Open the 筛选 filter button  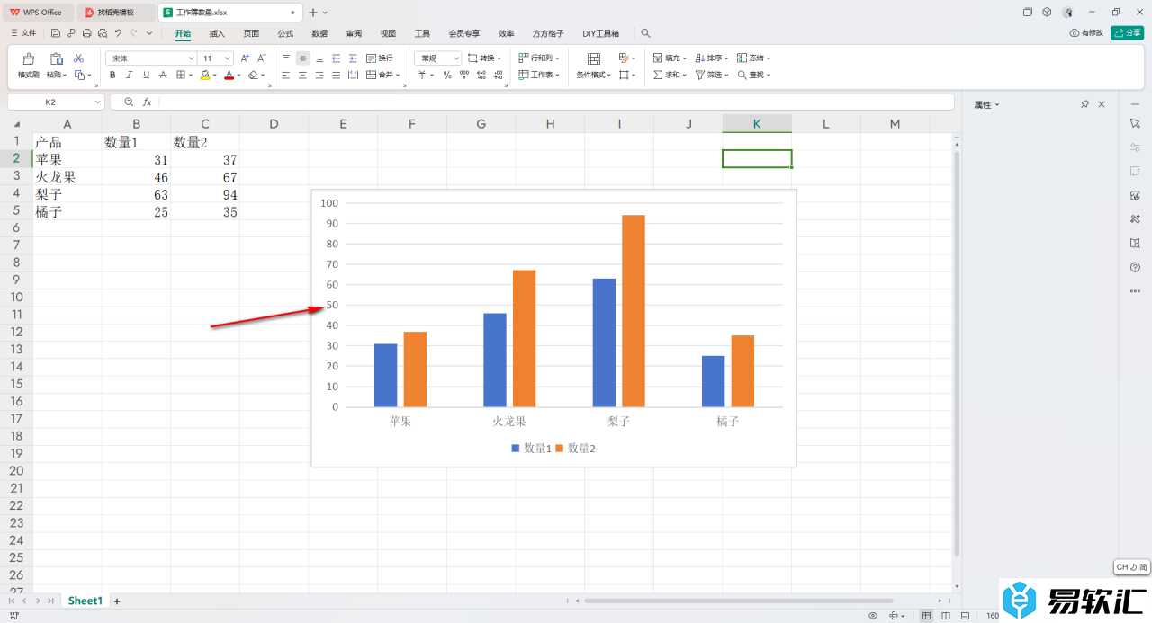coord(712,75)
